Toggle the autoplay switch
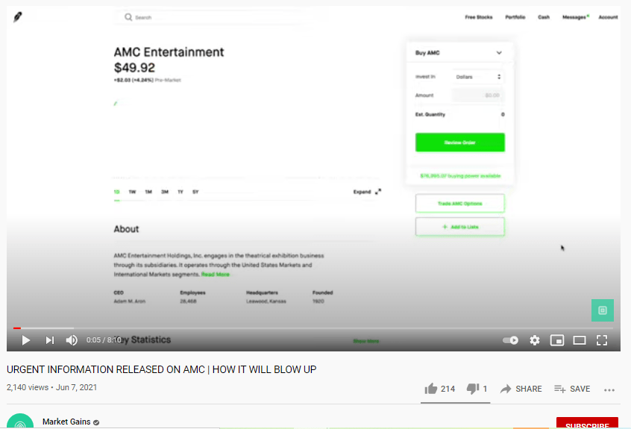This screenshot has width=631, height=429. click(511, 340)
